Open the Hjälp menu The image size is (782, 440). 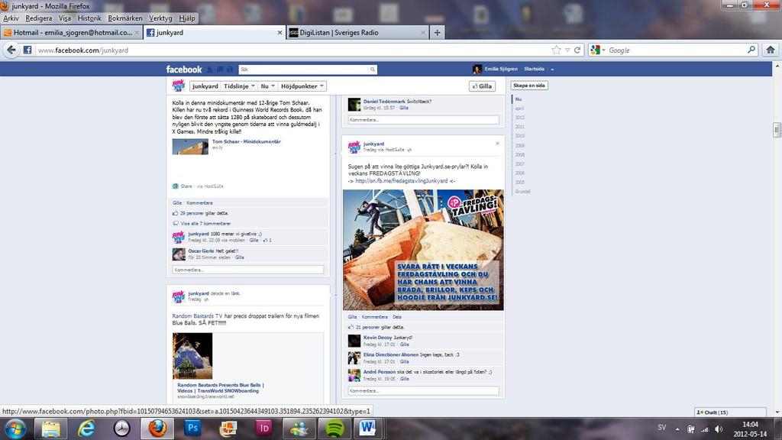click(x=187, y=18)
